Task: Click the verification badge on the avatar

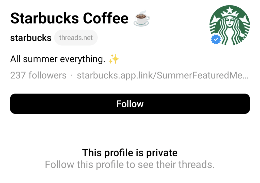Action: [216, 39]
